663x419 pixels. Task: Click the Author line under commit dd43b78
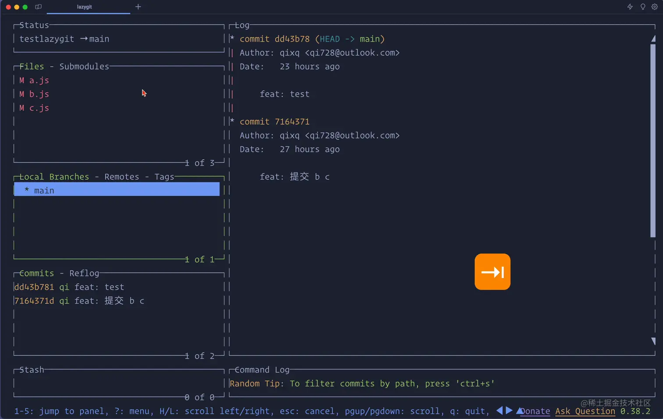click(x=320, y=53)
